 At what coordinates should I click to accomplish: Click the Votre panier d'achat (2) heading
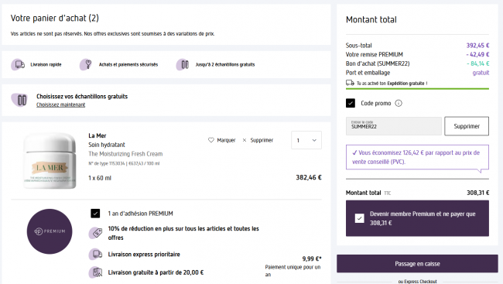click(54, 19)
